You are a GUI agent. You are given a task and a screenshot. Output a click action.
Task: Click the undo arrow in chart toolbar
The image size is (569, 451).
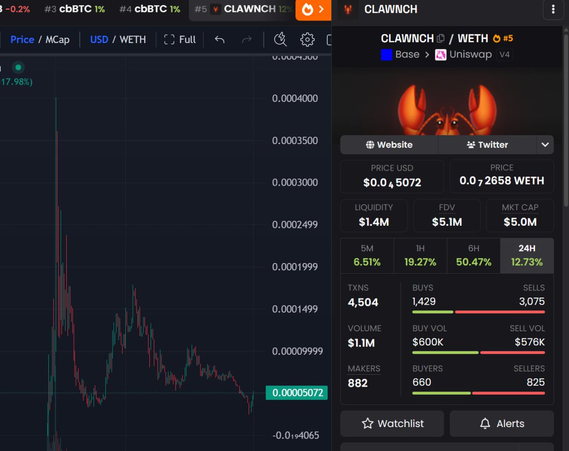[220, 40]
